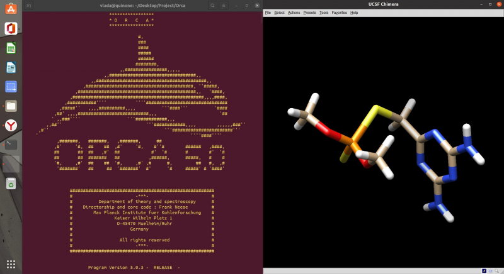This screenshot has height=274, width=504.
Task: Launch Yandex Browser from the dock
Action: (x=11, y=125)
